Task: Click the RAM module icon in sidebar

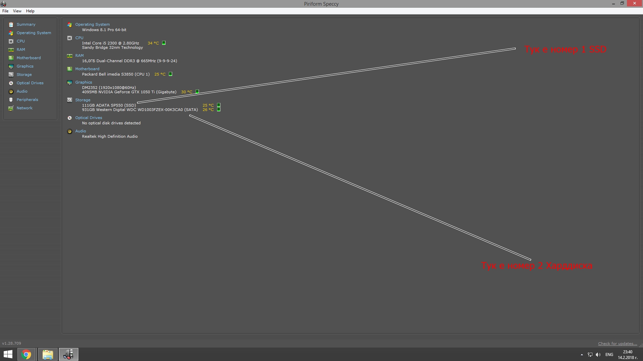Action: [x=11, y=49]
